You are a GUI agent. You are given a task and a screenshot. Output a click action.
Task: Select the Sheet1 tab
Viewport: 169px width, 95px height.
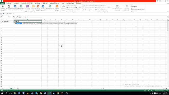pos(11,88)
